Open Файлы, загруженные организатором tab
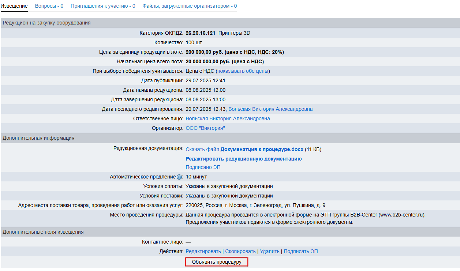Screen dimensions: 460x271 tap(189, 6)
